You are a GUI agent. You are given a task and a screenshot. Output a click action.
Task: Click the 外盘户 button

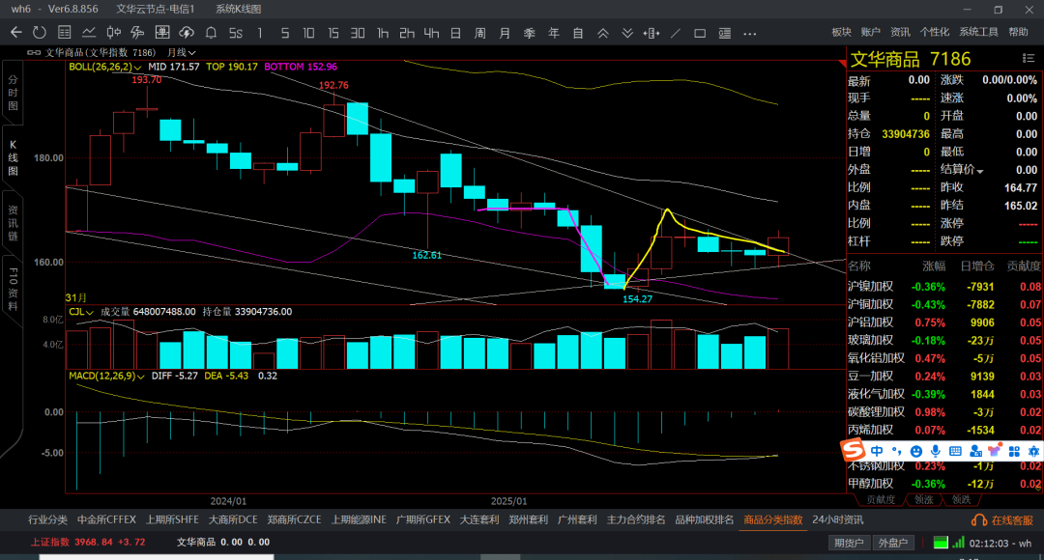[x=893, y=543]
